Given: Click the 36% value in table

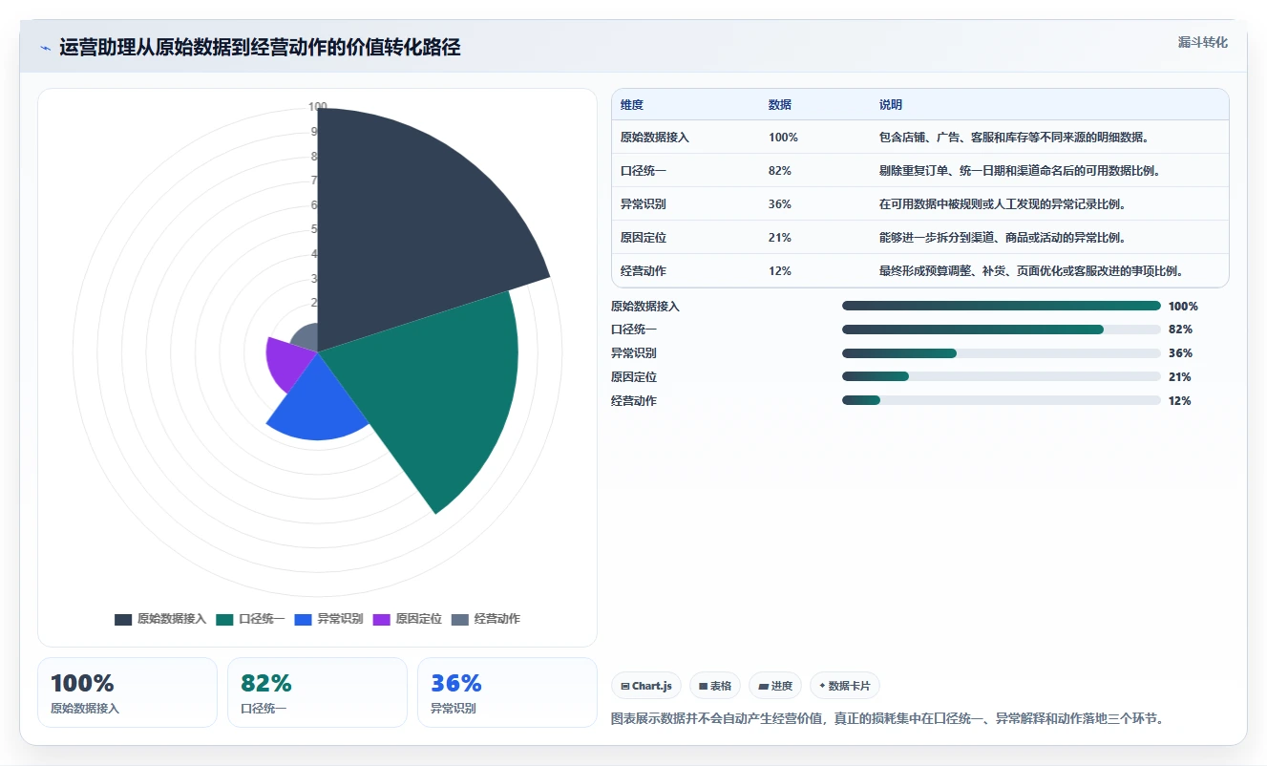Looking at the screenshot, I should tap(780, 204).
